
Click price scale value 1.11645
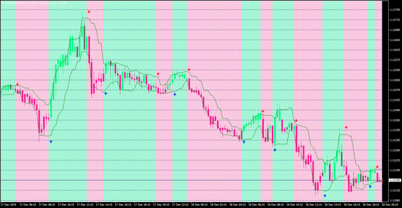(395, 40)
